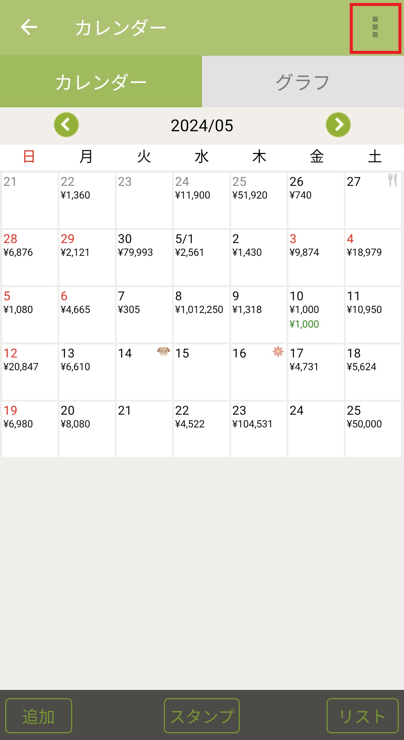The height and width of the screenshot is (740, 404).
Task: Open the リスト view button
Action: pos(362,716)
